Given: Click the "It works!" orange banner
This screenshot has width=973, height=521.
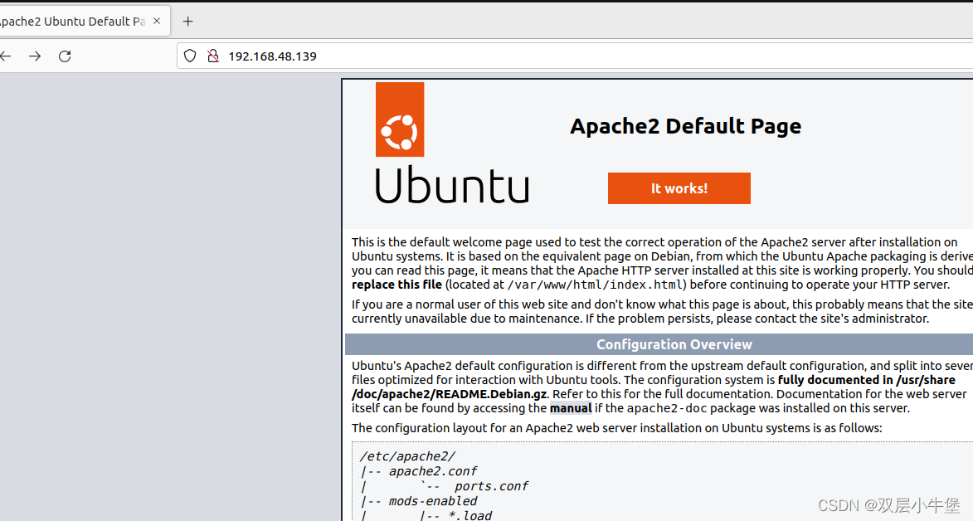Looking at the screenshot, I should tap(679, 188).
